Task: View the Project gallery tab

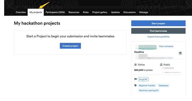Action: (100, 12)
